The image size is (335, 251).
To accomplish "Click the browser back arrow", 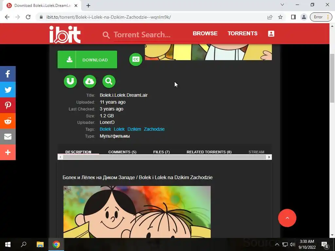I will (7, 17).
